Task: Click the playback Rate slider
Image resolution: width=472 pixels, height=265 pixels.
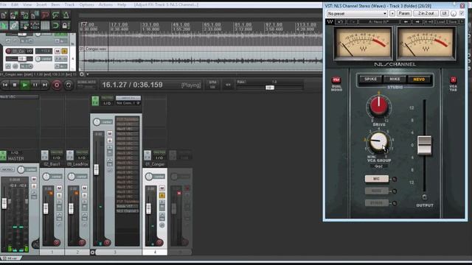Action: 270,88
